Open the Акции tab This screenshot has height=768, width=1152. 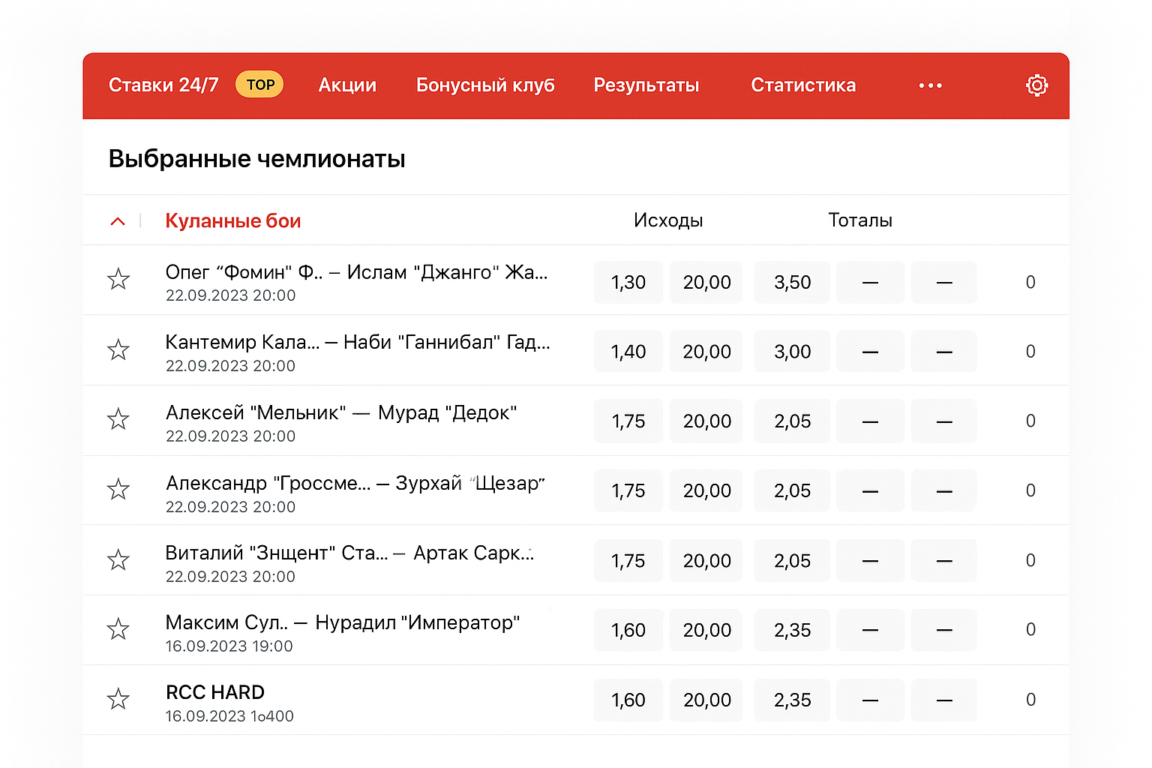click(347, 85)
